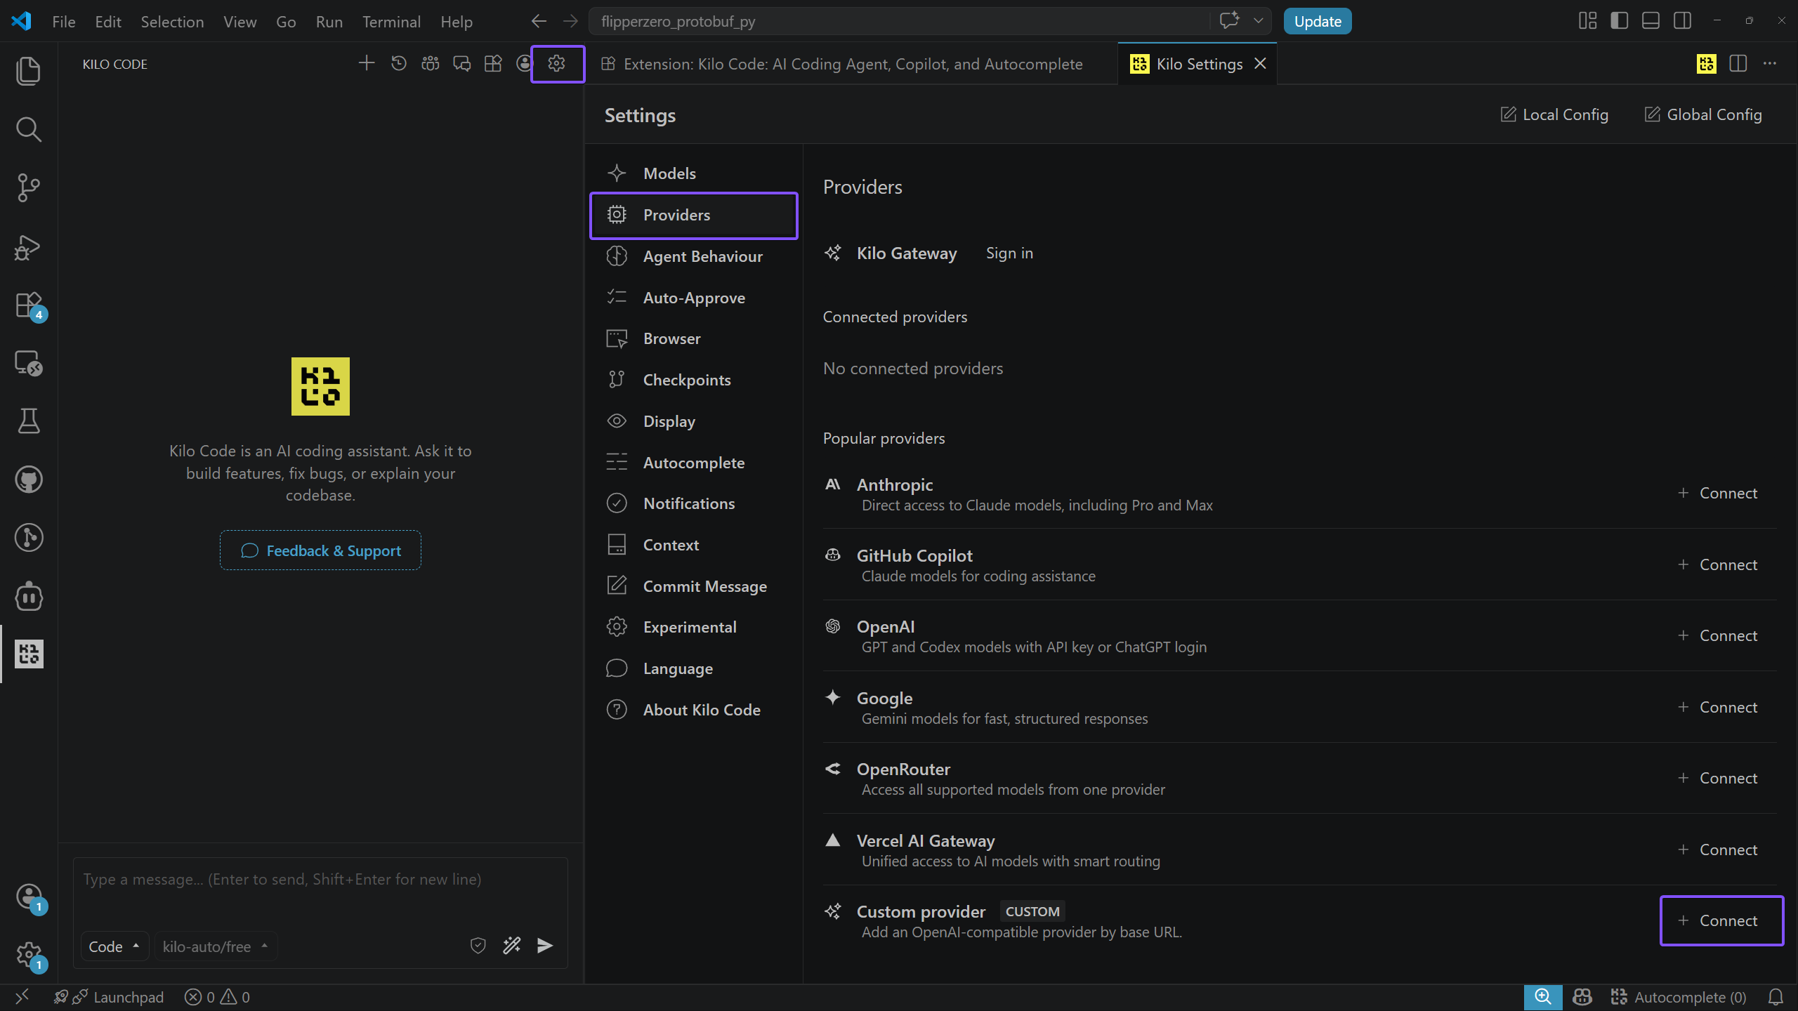Open Local Config editor
The image size is (1798, 1011).
(x=1554, y=114)
